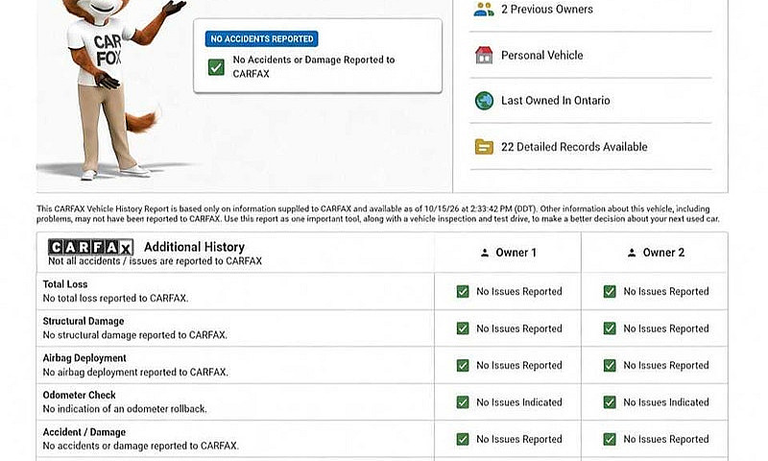This screenshot has width=768, height=461.
Task: Click the Previous Owners people icon
Action: coord(484,10)
